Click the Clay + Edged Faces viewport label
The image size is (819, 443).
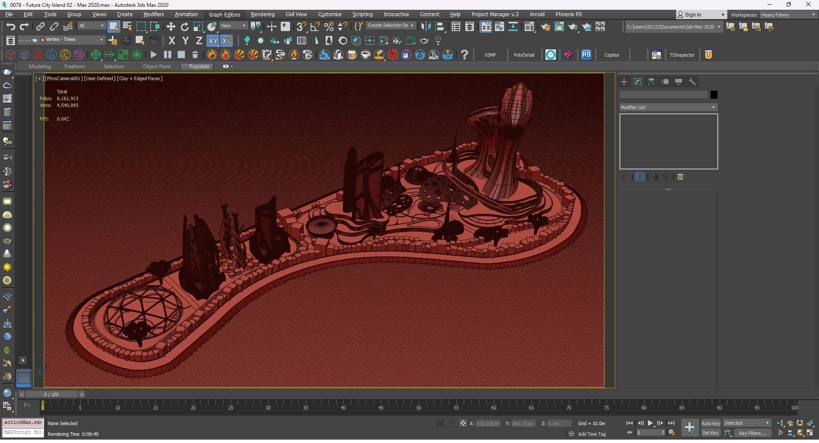pos(140,78)
